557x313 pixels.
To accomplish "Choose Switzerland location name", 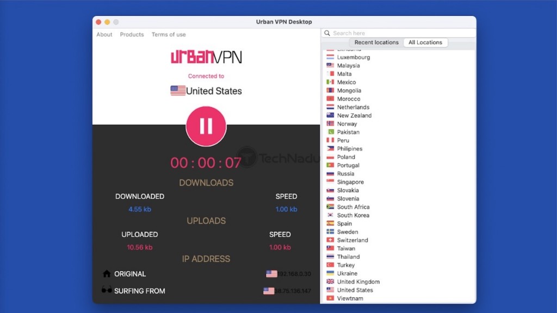I will [352, 240].
